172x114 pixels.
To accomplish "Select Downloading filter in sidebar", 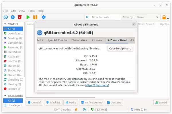I will tap(13, 34).
